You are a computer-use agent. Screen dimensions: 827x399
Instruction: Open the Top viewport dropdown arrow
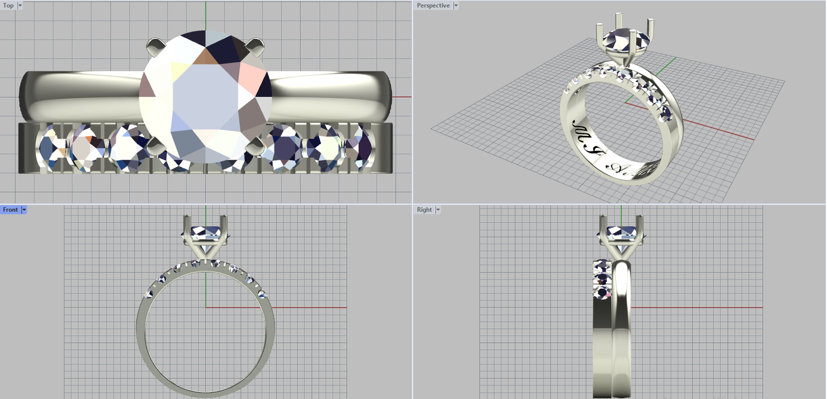[20, 6]
